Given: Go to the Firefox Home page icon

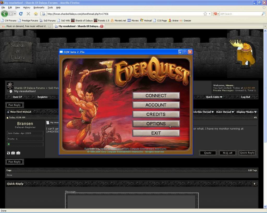Looking at the screenshot, I should coord(36,14).
